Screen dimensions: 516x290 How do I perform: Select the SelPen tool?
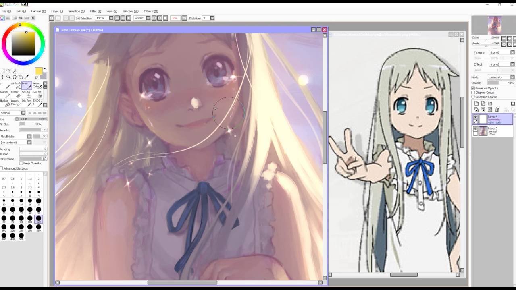(27, 94)
